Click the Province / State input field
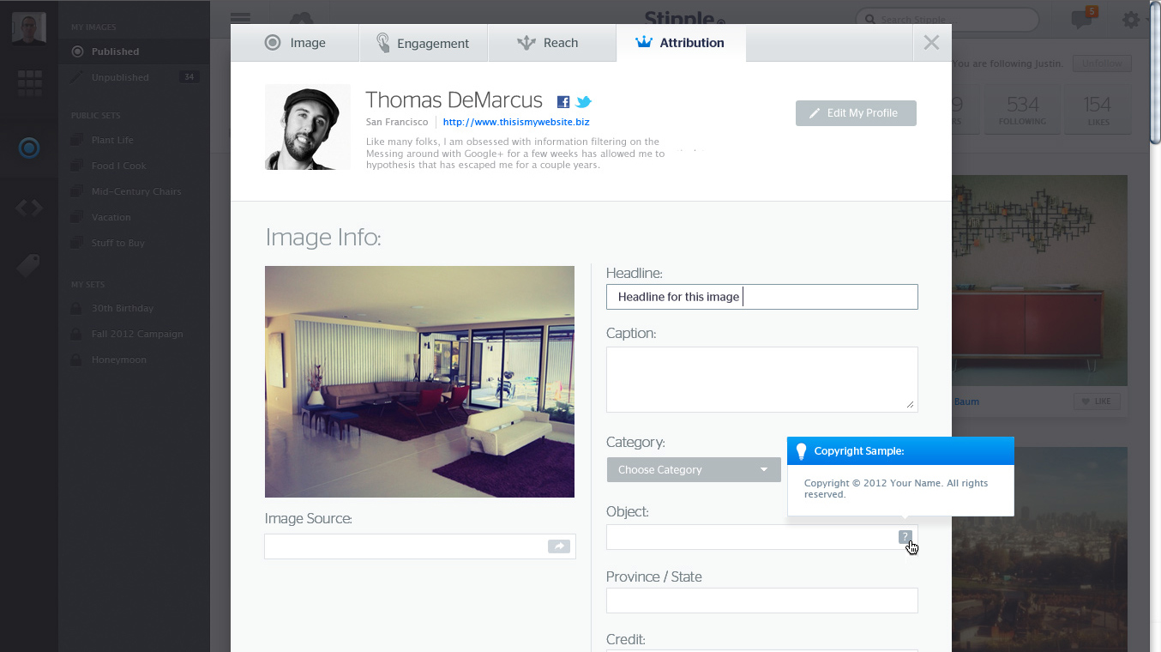Screen dimensions: 1161x652 point(761,601)
